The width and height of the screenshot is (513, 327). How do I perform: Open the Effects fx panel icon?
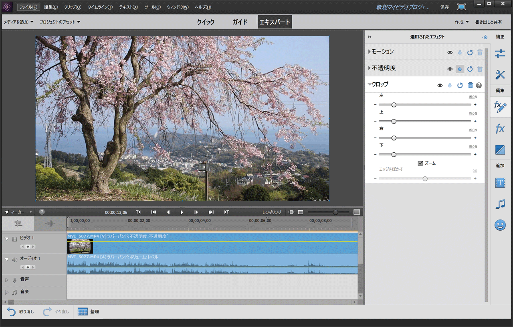[x=500, y=129]
